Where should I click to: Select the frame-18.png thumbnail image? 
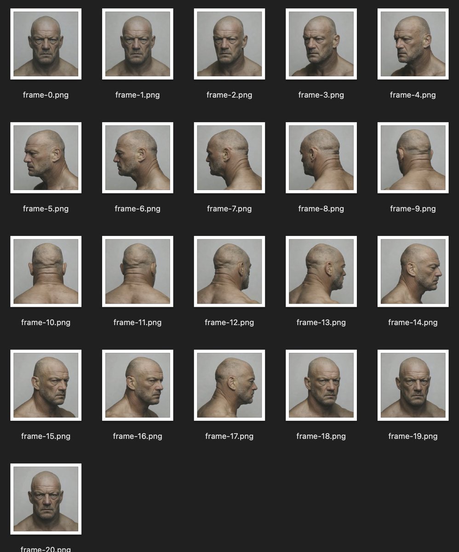tap(321, 385)
